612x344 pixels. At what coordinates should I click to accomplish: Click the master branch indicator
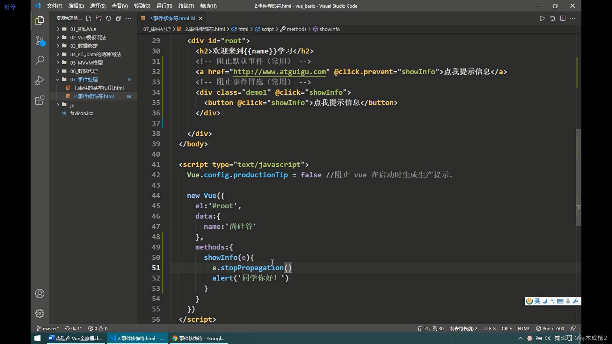click(x=48, y=328)
